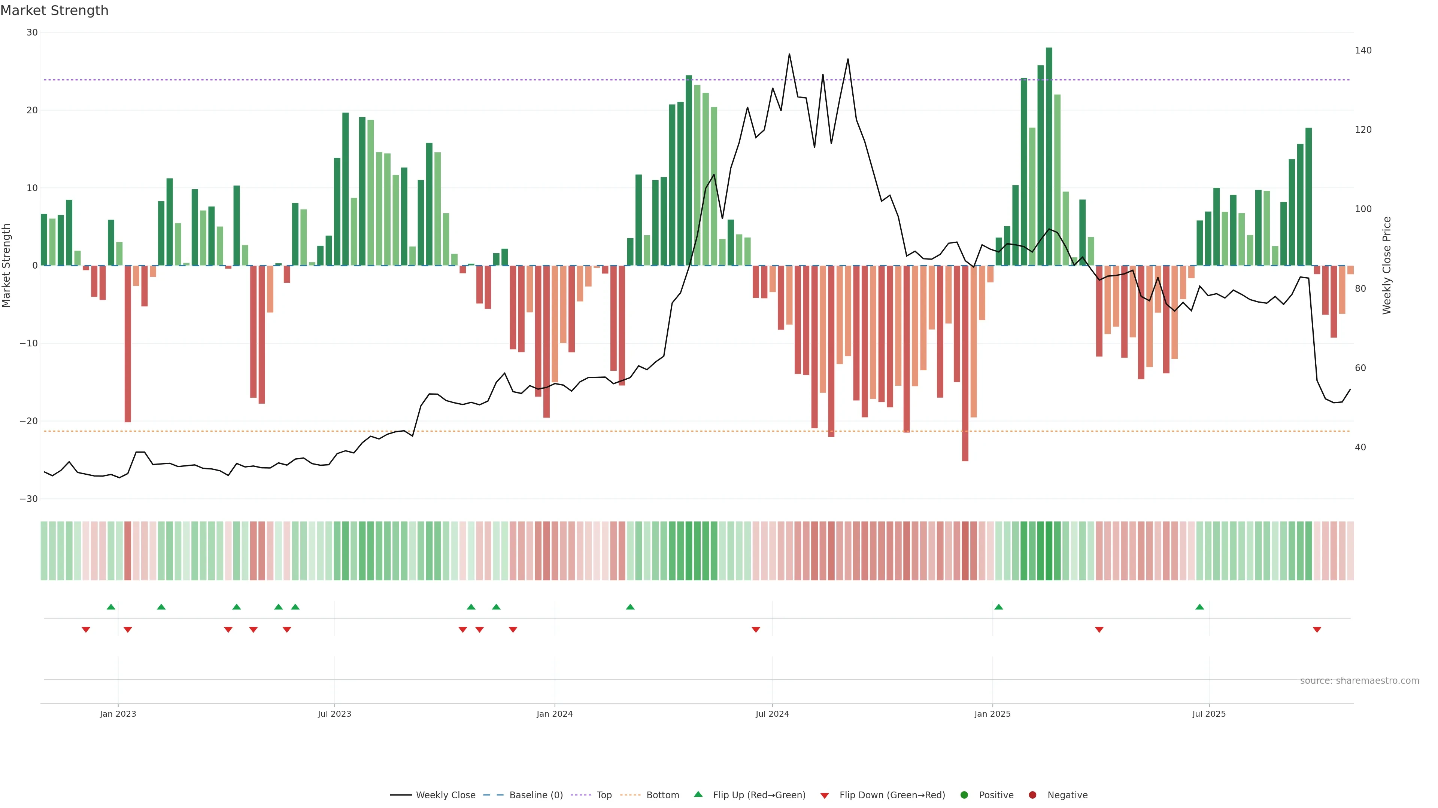The image size is (1438, 808).
Task: Click tallest green bar in early 2025
Action: [x=1049, y=156]
